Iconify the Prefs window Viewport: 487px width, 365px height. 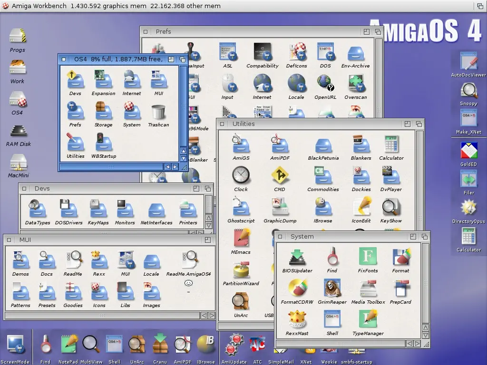pos(366,31)
